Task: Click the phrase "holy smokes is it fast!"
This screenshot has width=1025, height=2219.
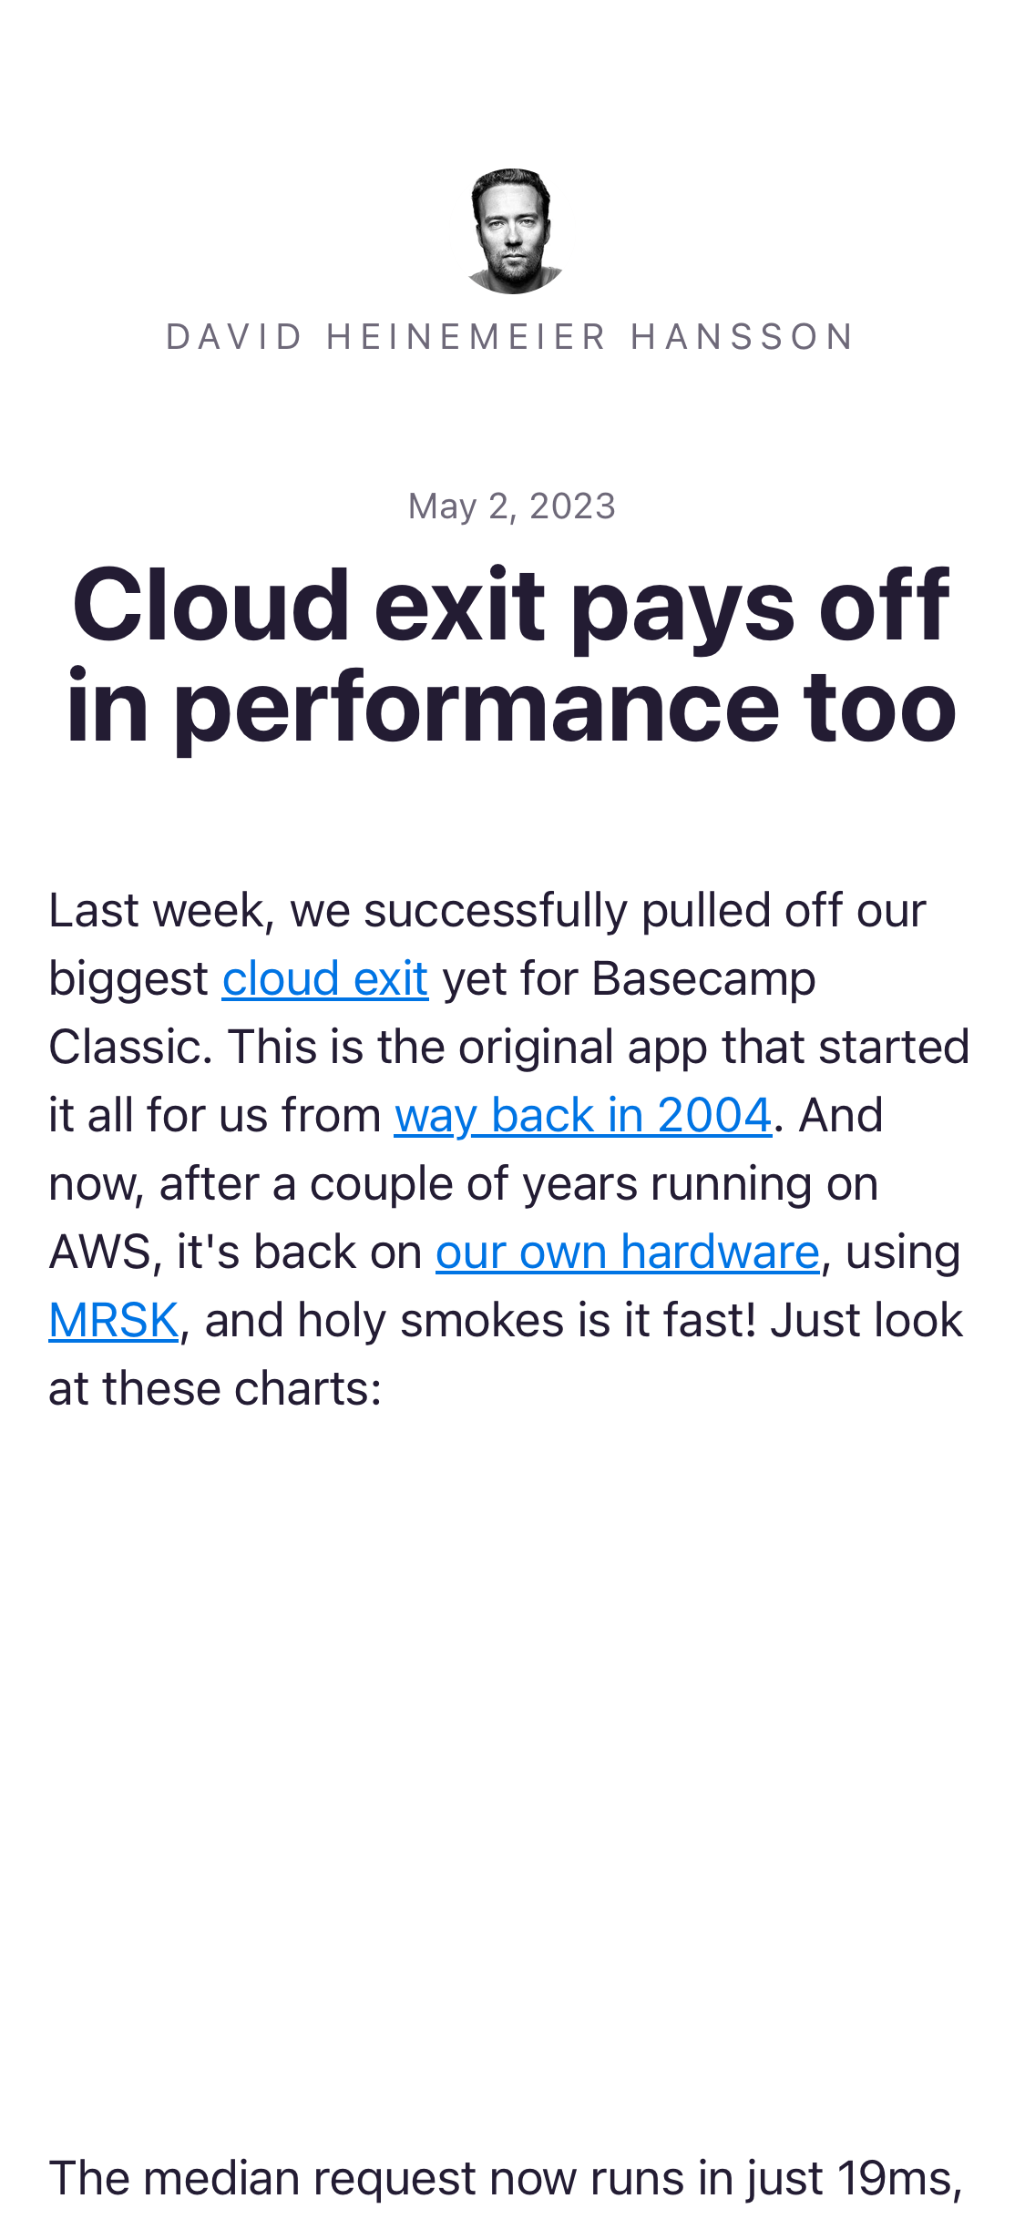Action: tap(528, 1321)
